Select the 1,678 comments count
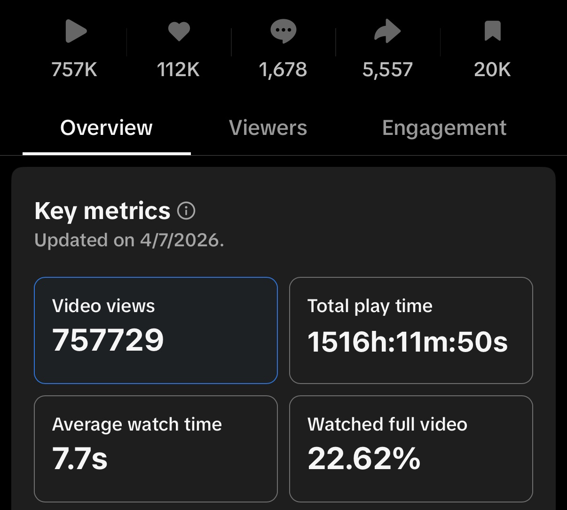Screen dimensions: 567x510 point(283,70)
